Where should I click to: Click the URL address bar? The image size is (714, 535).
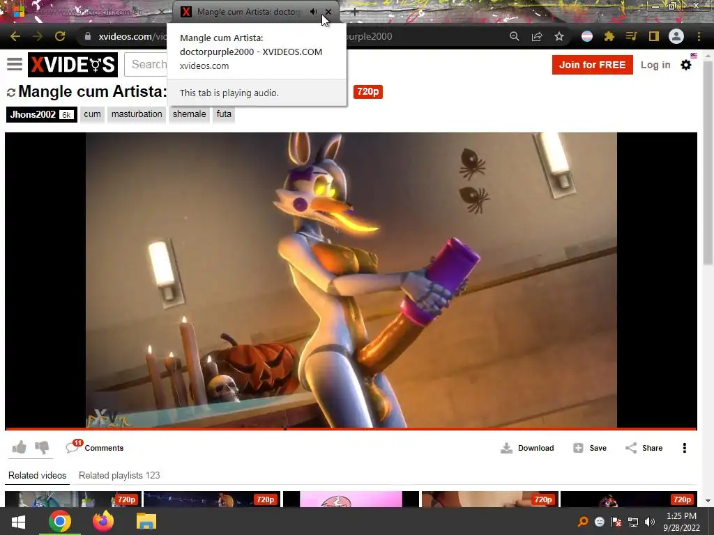(x=291, y=36)
